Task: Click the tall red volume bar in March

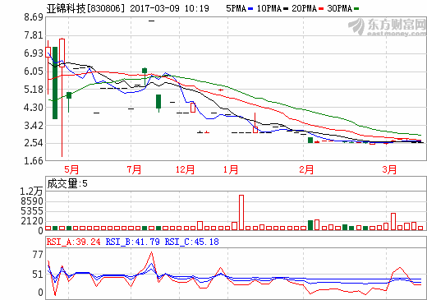Action: (393, 221)
